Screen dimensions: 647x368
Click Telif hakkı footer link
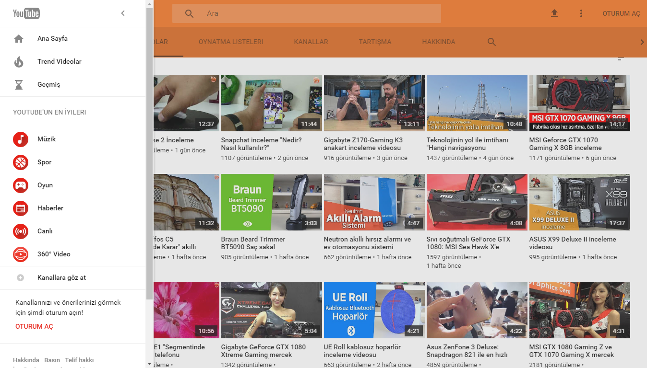[79, 360]
